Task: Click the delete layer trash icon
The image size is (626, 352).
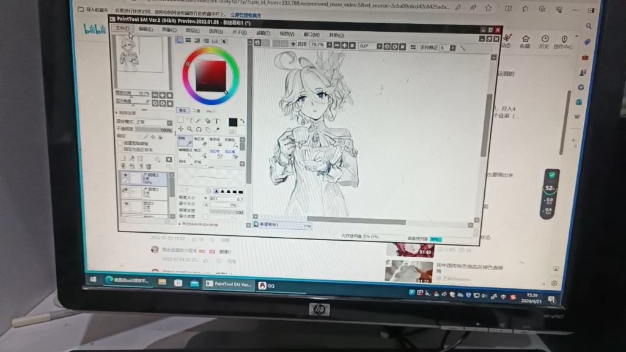Action: coord(149,166)
